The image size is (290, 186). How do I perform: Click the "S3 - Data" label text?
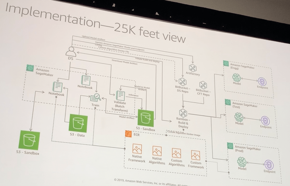click(77, 135)
